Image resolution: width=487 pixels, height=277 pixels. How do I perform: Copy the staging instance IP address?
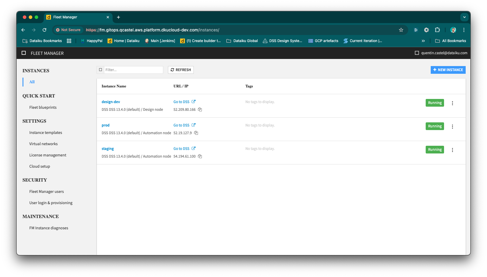(x=200, y=156)
